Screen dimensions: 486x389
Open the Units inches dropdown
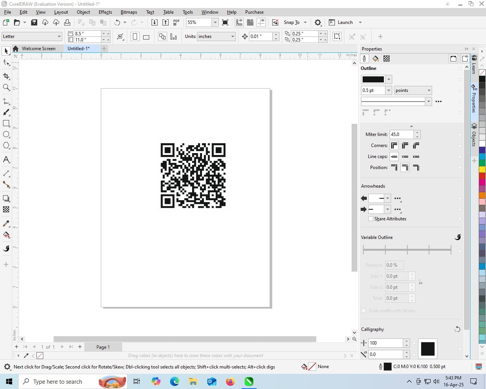233,36
